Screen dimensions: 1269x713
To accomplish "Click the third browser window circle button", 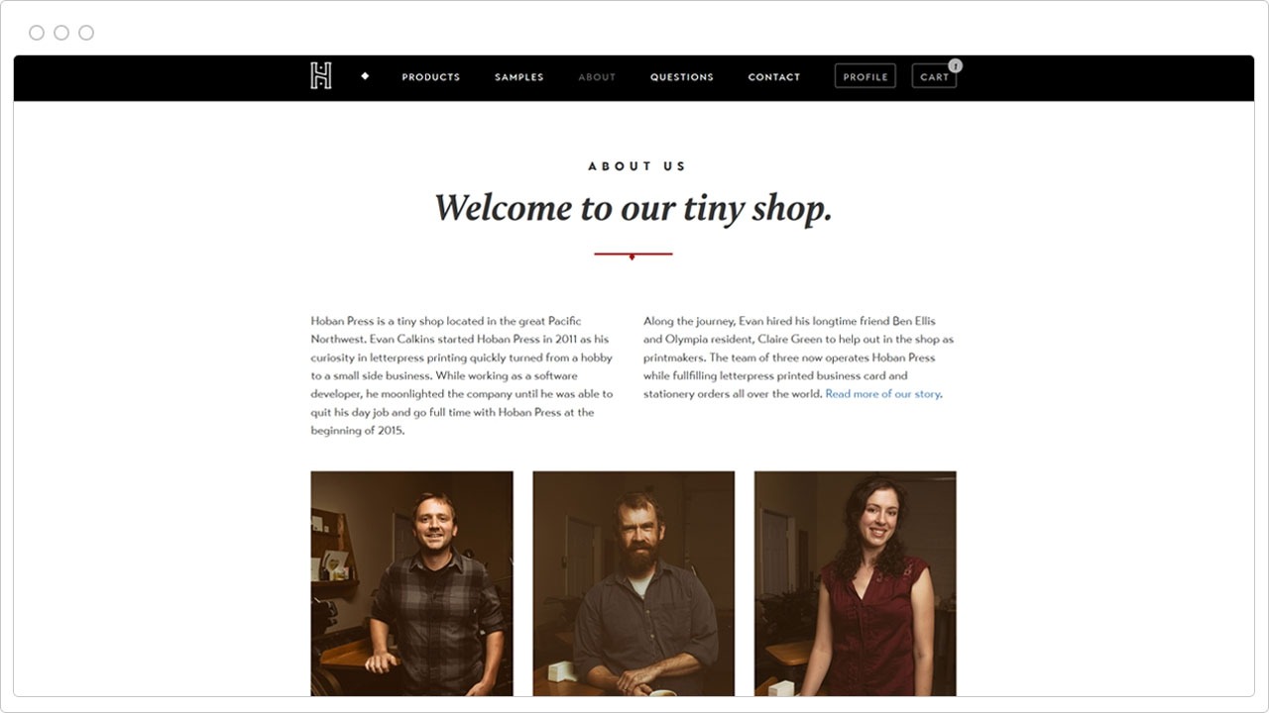I will click(x=86, y=33).
